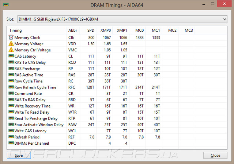Click the XMP1 column header

point(122,30)
